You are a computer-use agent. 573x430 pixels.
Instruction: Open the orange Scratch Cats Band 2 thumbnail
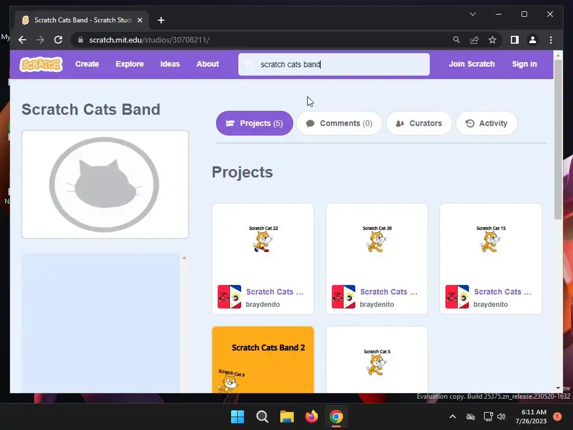[x=263, y=360]
